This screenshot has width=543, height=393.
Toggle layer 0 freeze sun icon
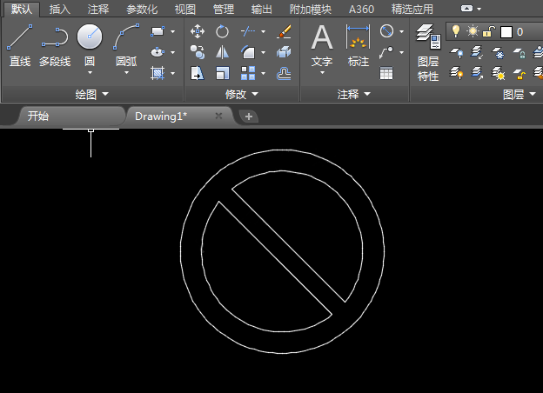pyautogui.click(x=473, y=31)
